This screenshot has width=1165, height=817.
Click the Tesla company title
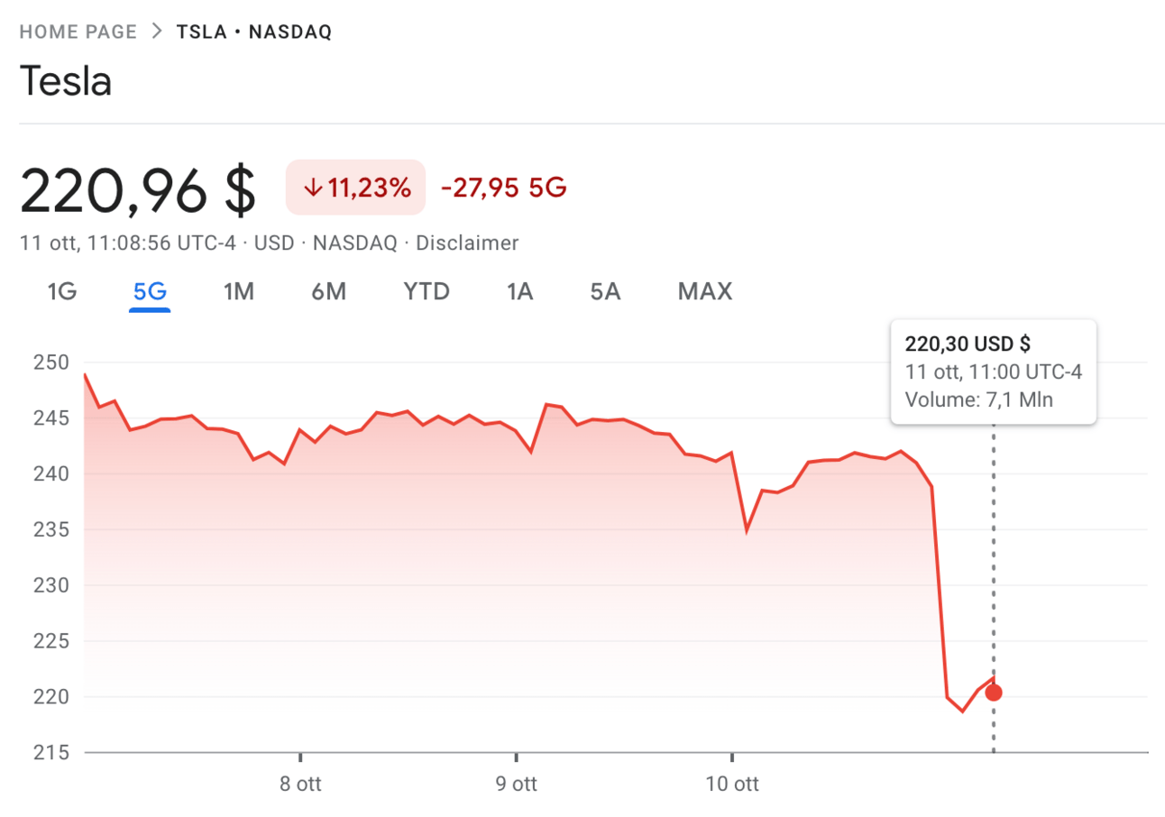65,82
